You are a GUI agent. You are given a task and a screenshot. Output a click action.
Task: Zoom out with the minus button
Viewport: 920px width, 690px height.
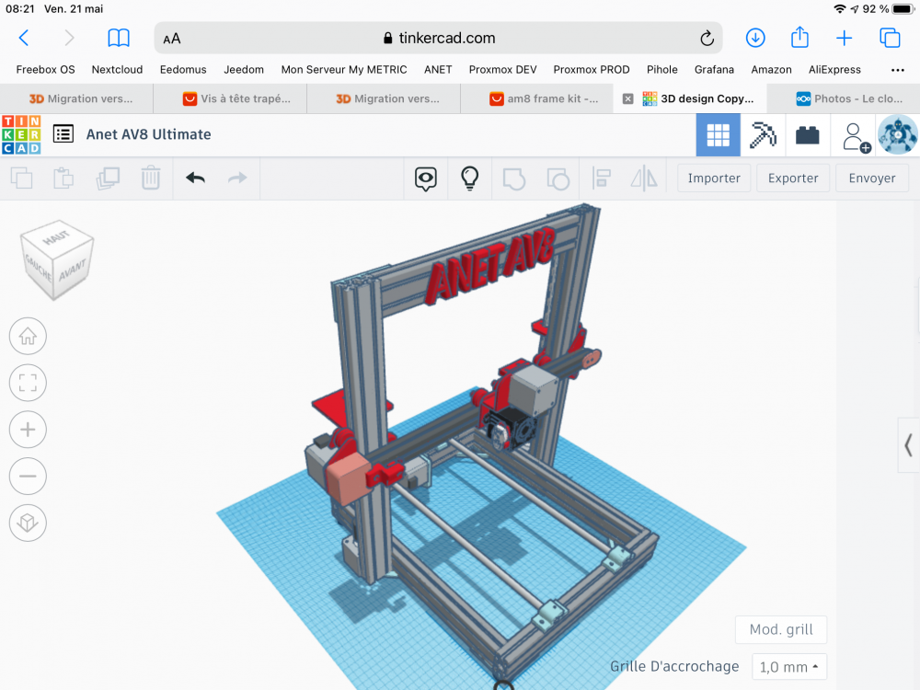click(x=28, y=476)
